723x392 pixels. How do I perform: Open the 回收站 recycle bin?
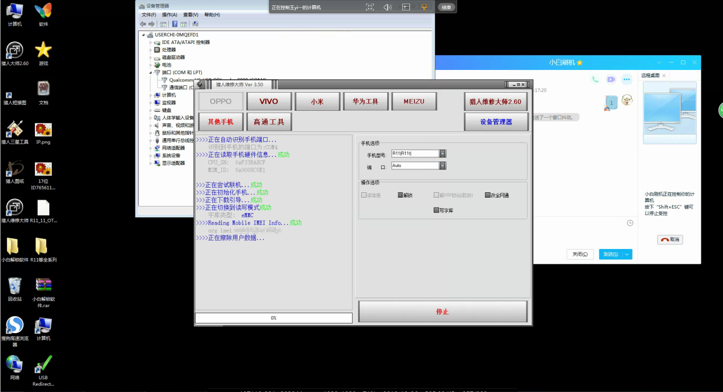(14, 289)
